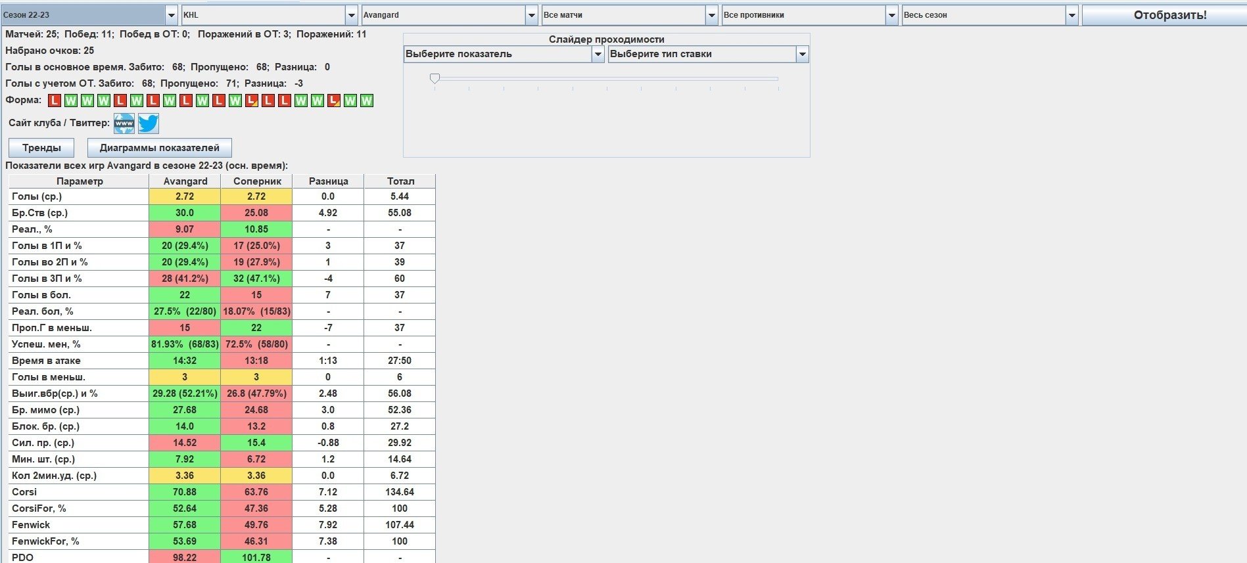Click the second red L form icon
The height and width of the screenshot is (563, 1247).
point(120,101)
